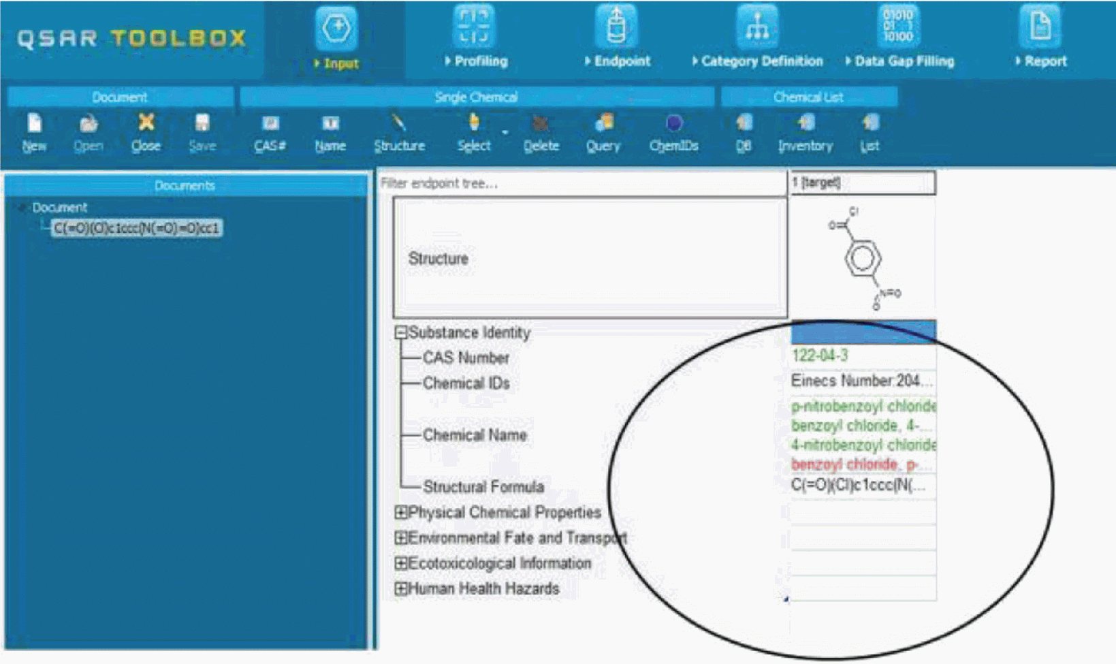
Task: Select the SMILES entry under Document
Action: 137,228
